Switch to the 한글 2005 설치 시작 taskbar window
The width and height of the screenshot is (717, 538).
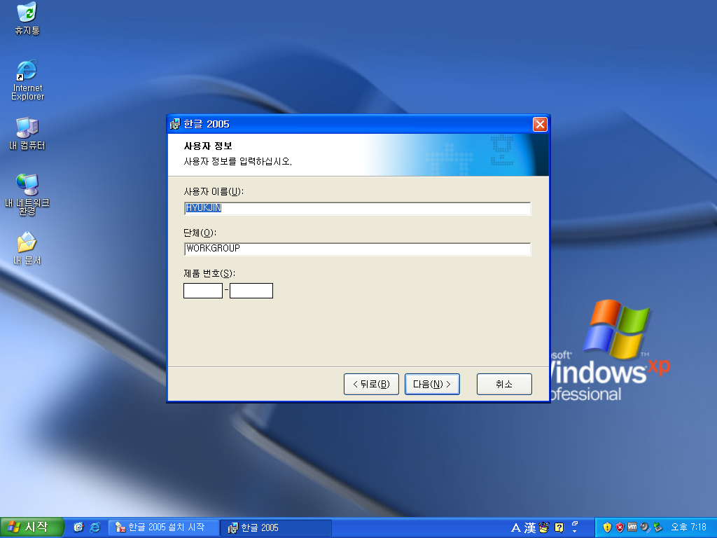pyautogui.click(x=164, y=527)
